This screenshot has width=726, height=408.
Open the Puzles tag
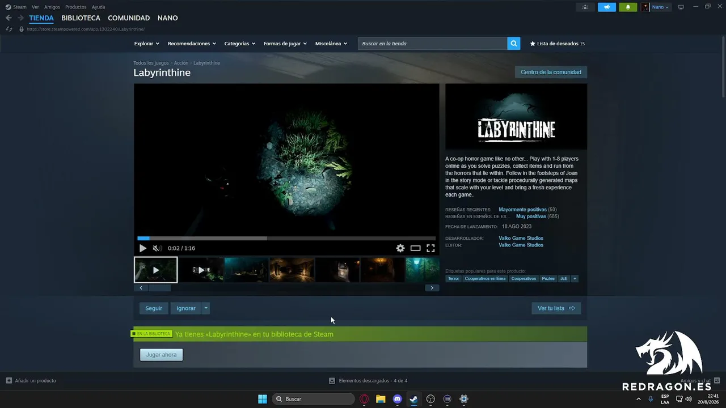[x=548, y=279]
